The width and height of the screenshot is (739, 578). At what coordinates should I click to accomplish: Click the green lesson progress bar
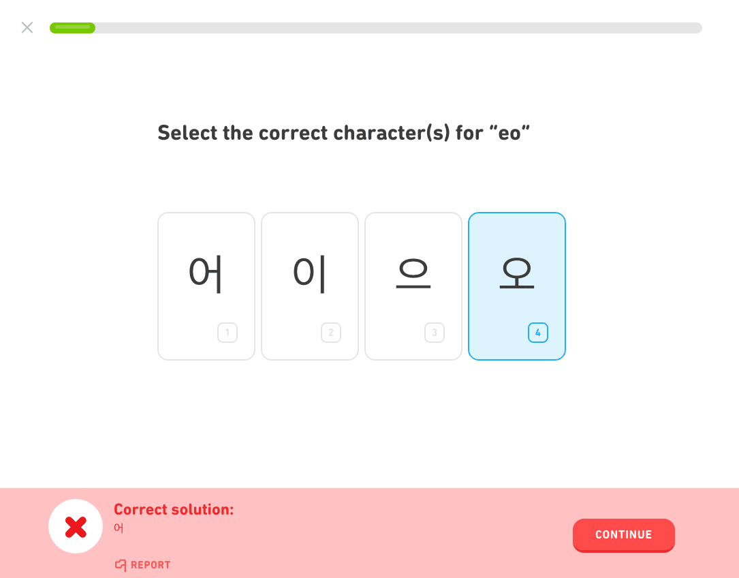tap(72, 27)
